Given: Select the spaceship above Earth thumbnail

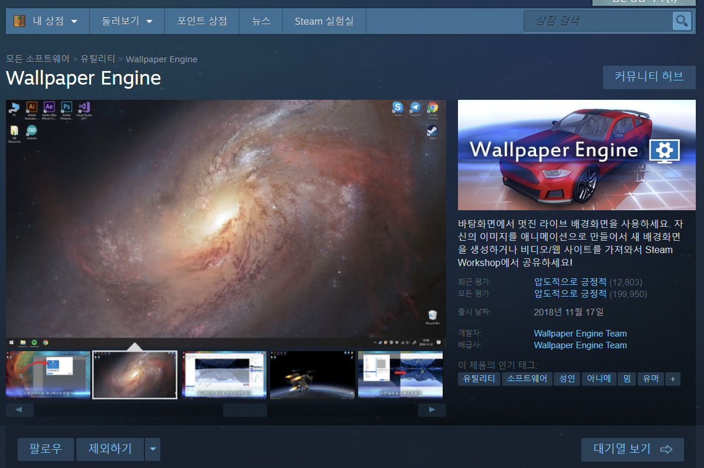Looking at the screenshot, I should (312, 375).
